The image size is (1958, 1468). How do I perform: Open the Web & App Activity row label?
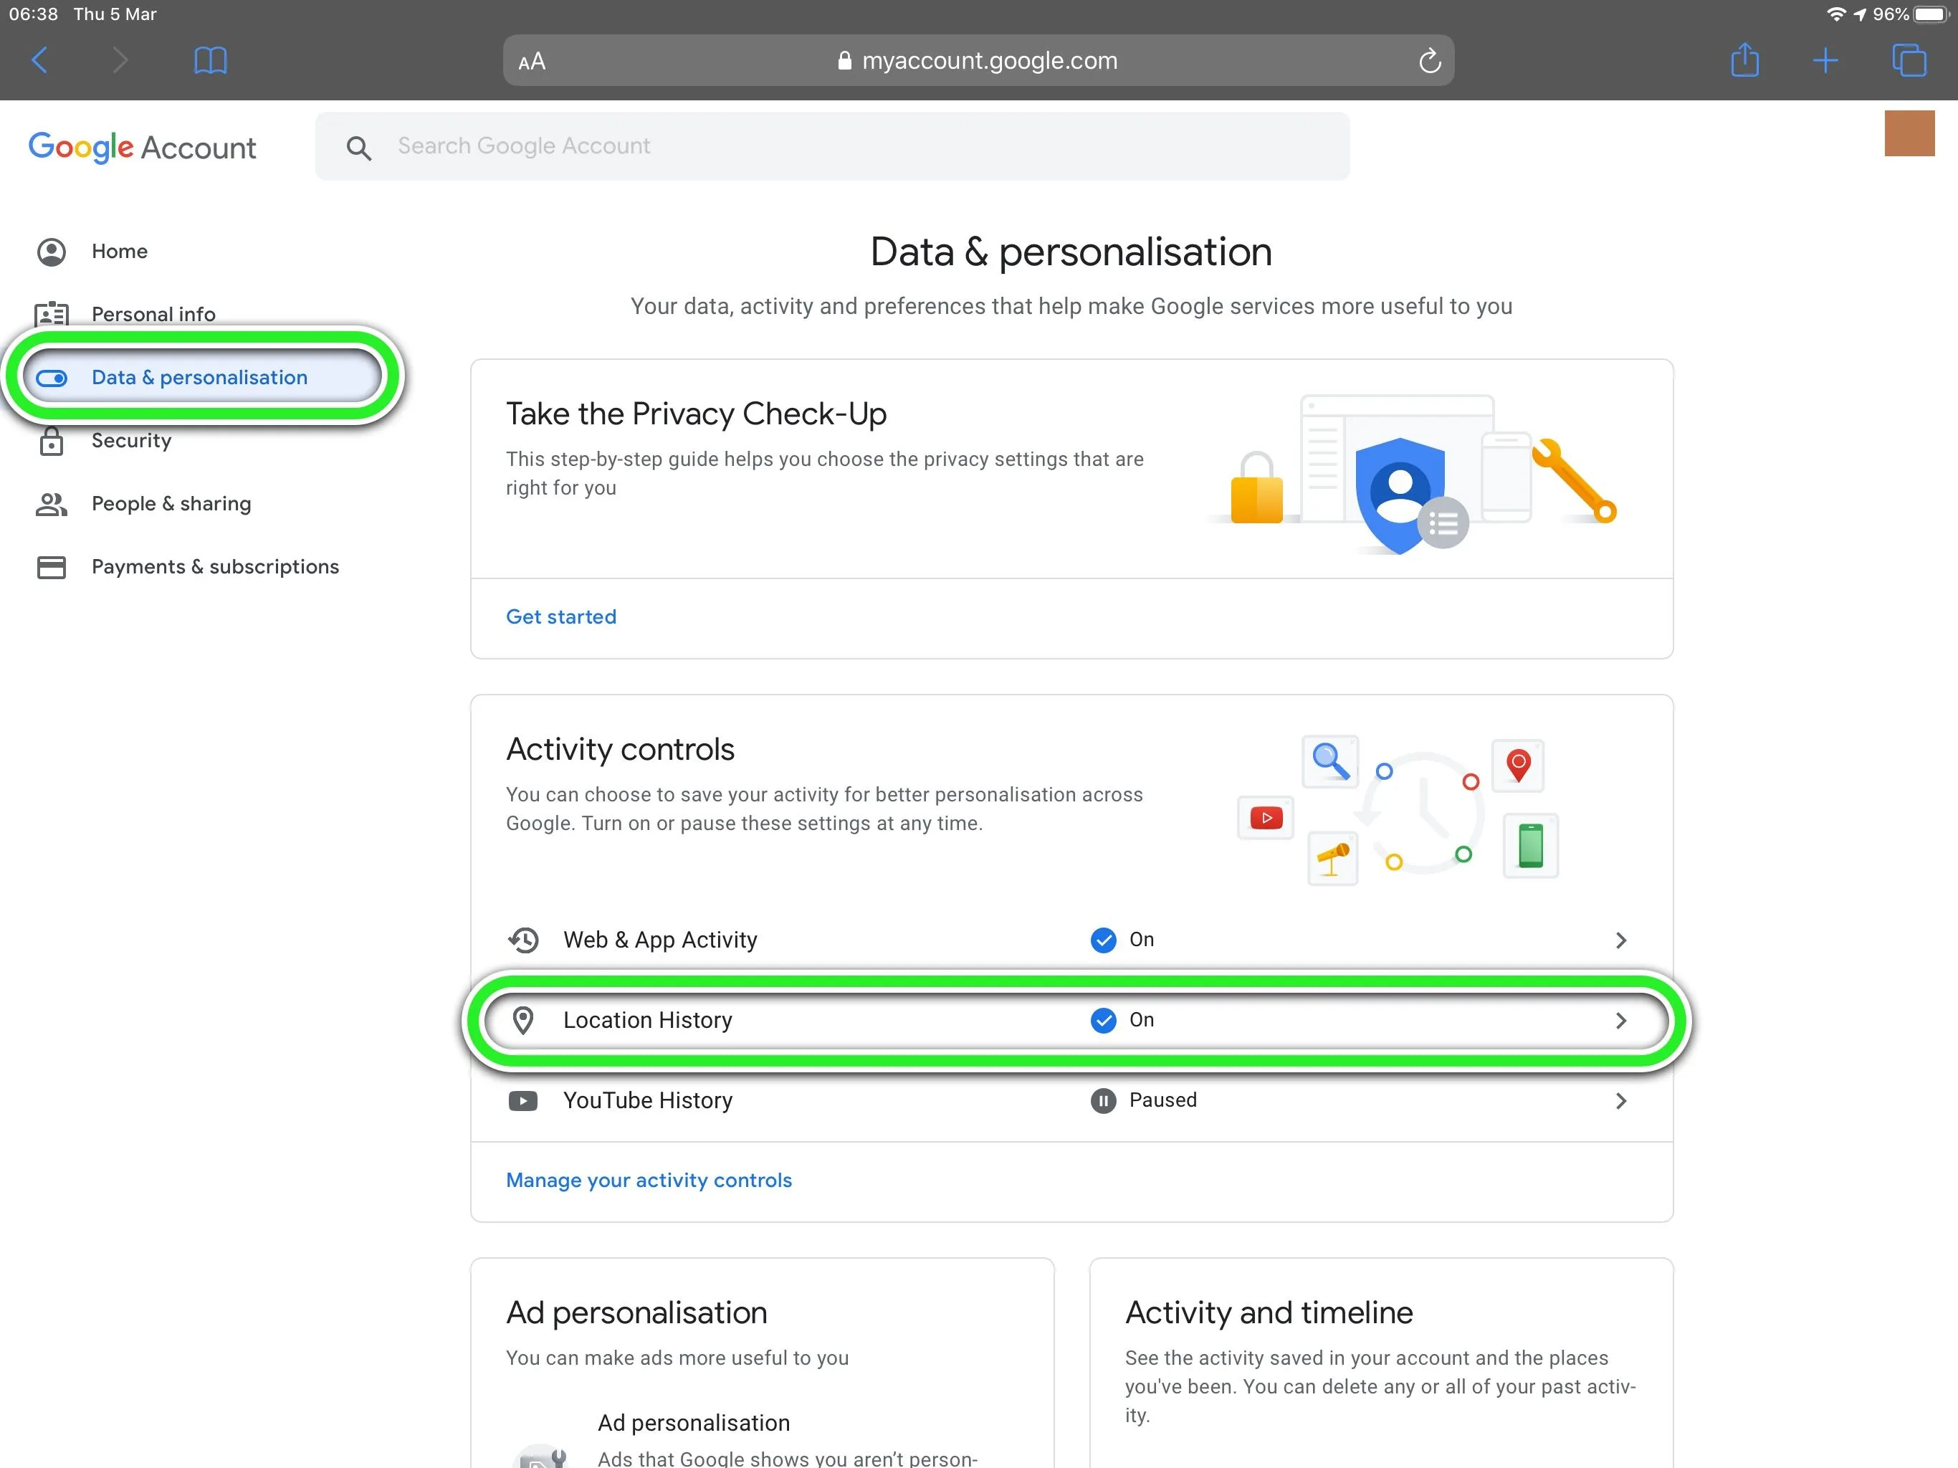[660, 940]
